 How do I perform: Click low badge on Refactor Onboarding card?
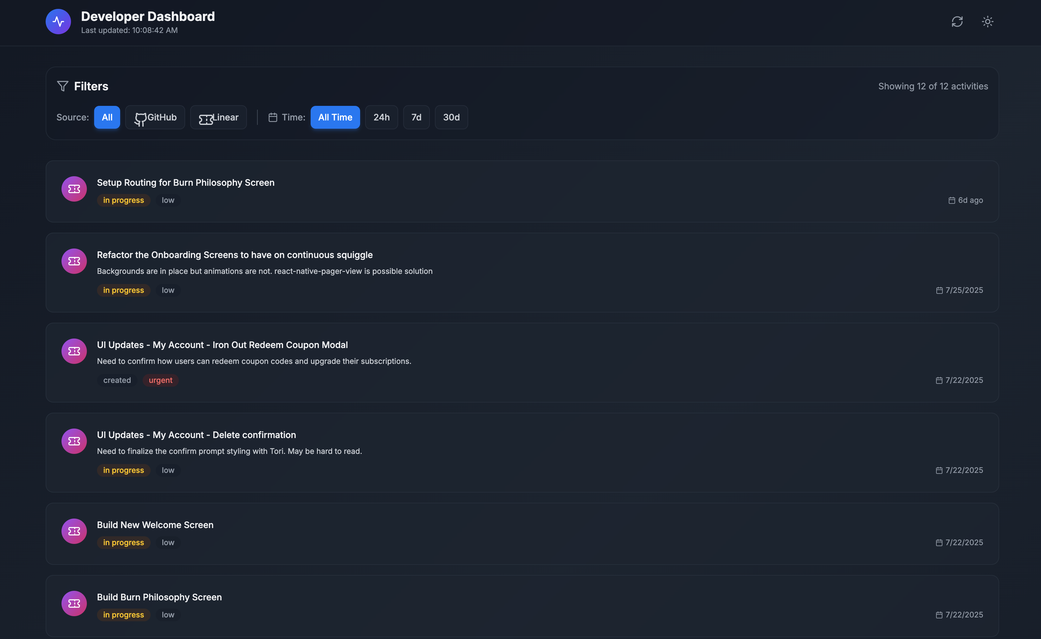coord(168,290)
